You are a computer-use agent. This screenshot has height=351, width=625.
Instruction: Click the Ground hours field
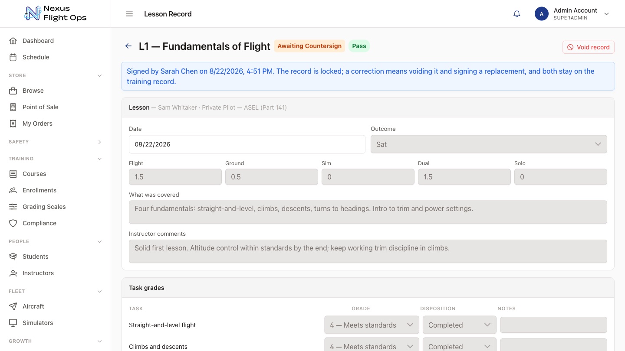[272, 177]
